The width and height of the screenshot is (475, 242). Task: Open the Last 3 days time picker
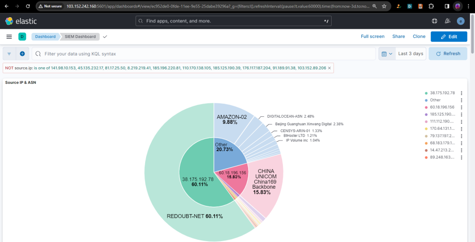click(x=411, y=54)
